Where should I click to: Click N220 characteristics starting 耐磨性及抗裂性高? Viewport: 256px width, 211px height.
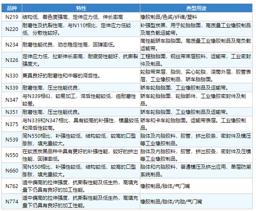[77, 29]
